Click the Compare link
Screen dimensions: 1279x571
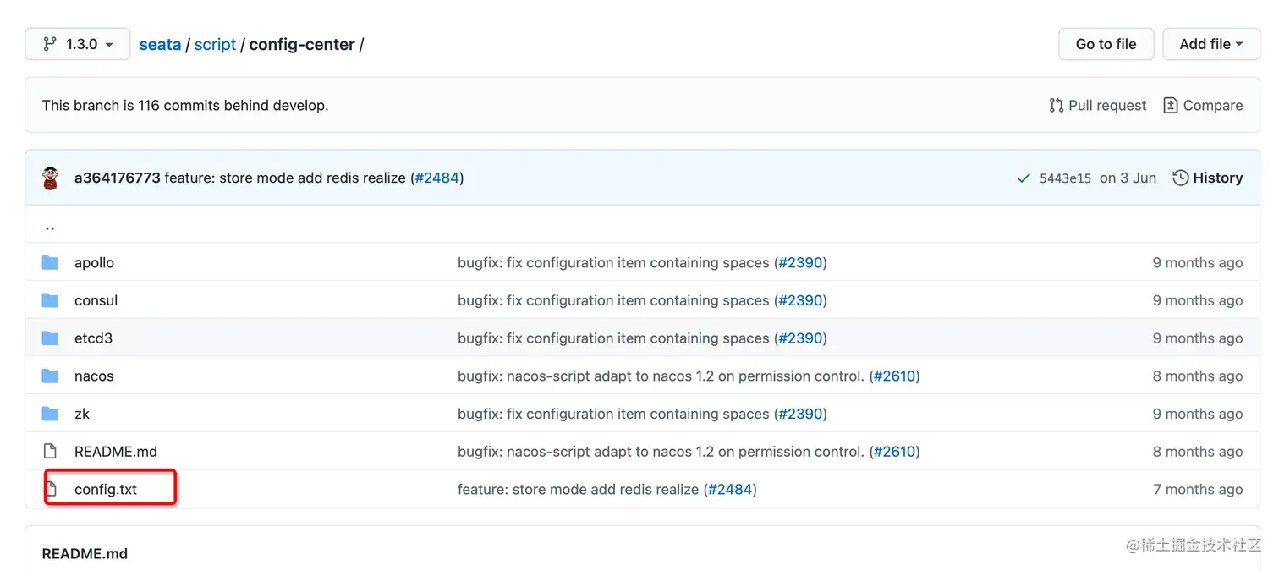[1203, 106]
